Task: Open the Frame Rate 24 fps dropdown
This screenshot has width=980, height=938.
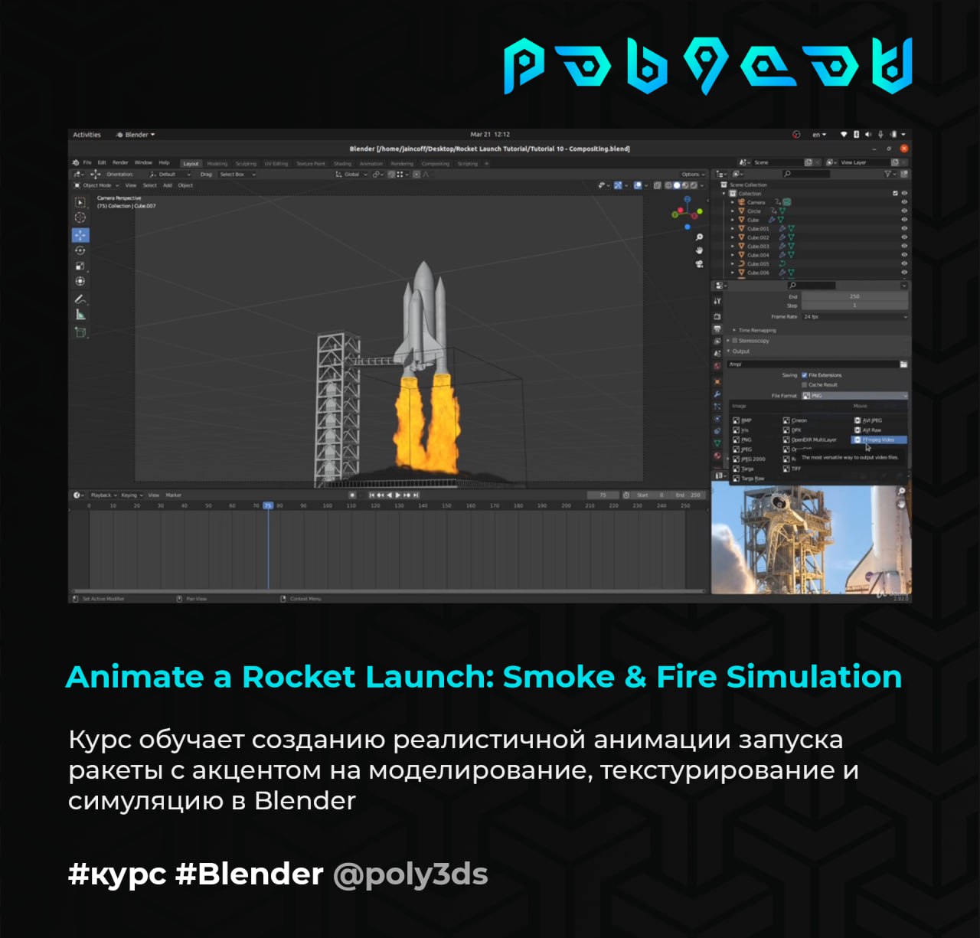Action: coord(855,316)
